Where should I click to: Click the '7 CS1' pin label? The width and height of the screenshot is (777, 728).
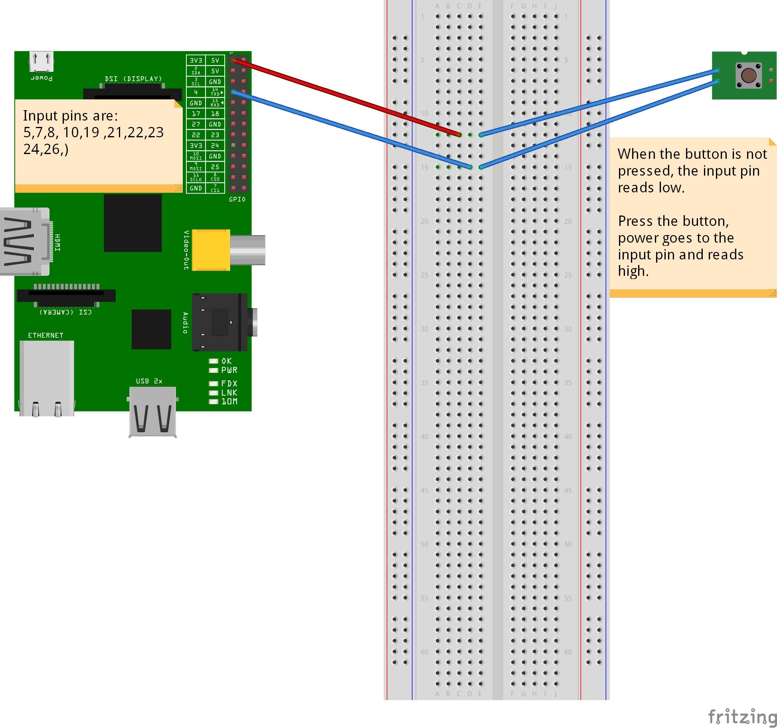[x=216, y=188]
